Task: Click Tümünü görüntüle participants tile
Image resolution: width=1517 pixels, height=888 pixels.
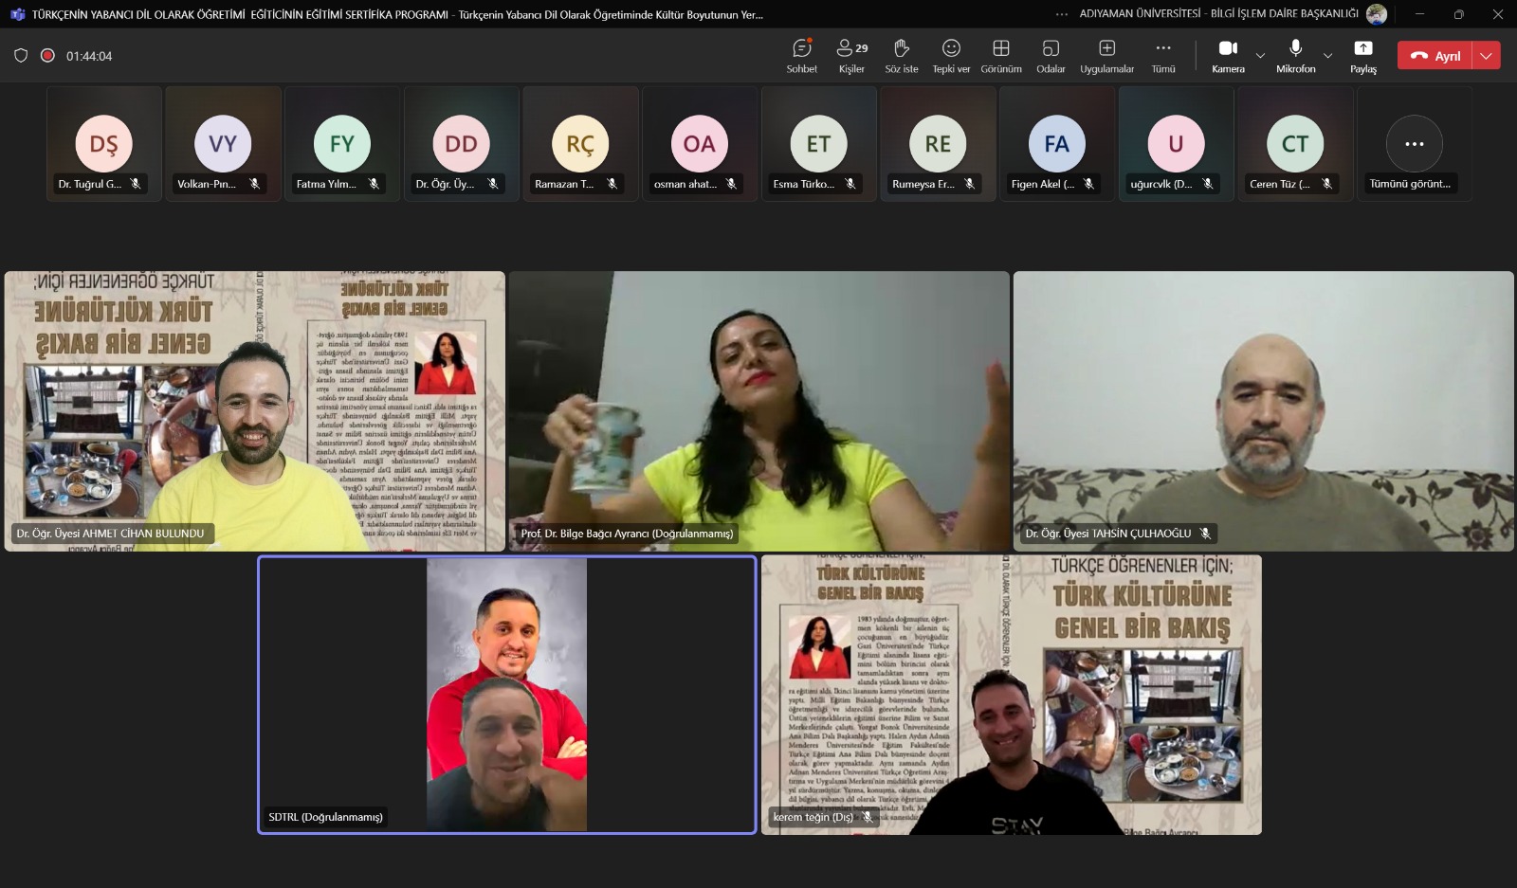Action: pos(1414,144)
